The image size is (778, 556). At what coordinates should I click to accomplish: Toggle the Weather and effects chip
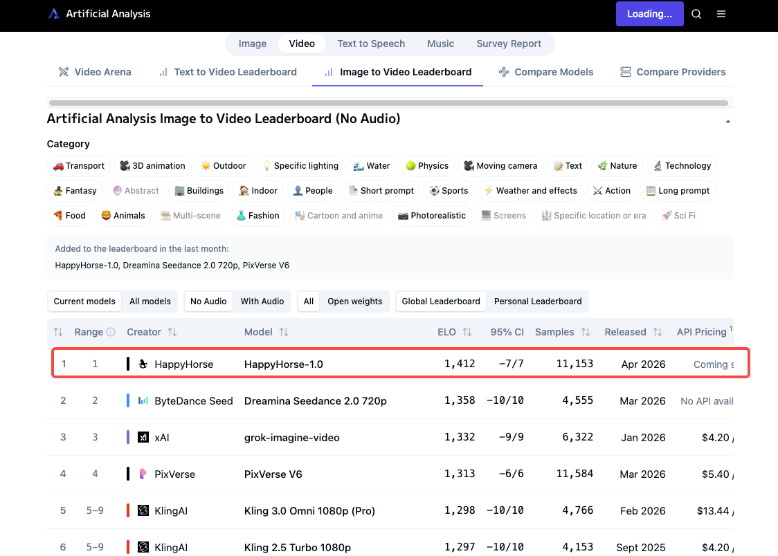click(x=530, y=191)
